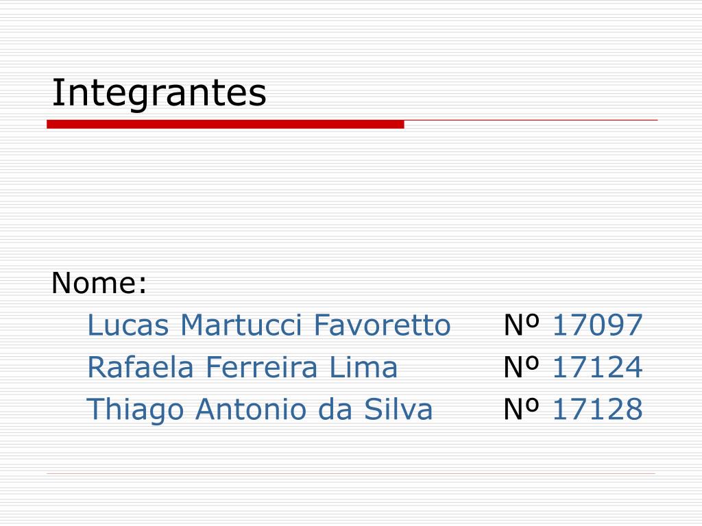Screen dimensions: 702x526
Task: Click the Nº symbol before 17128
Action: 522,410
